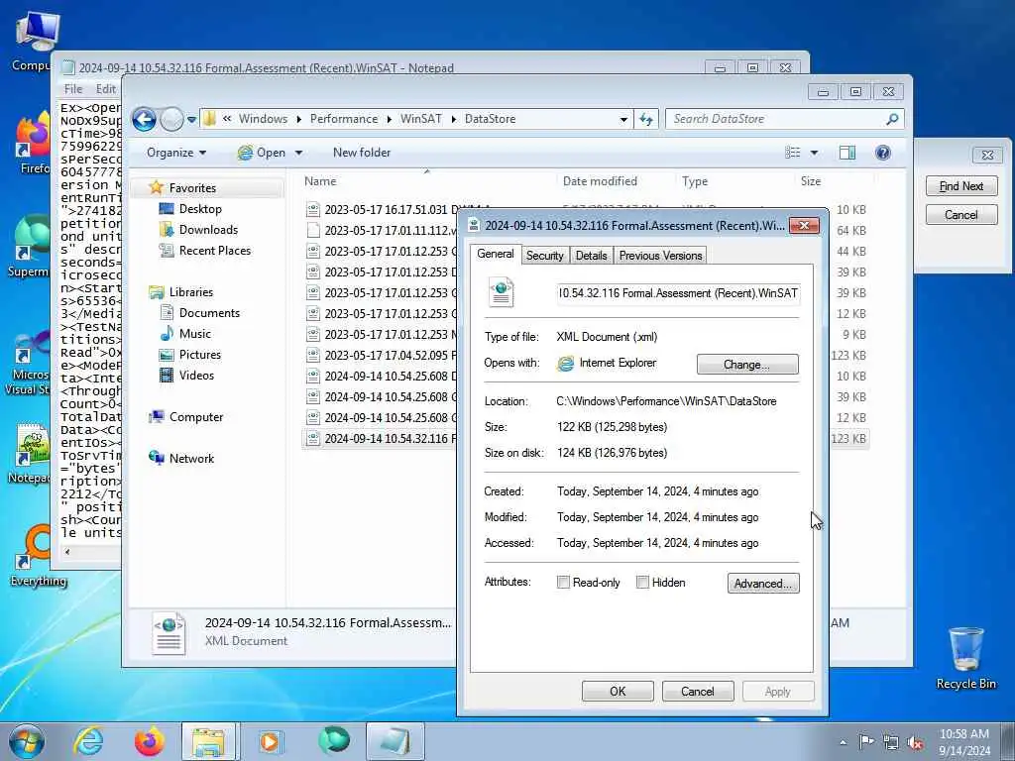This screenshot has height=761, width=1015.
Task: Open Explorer Help question mark icon
Action: click(x=882, y=153)
